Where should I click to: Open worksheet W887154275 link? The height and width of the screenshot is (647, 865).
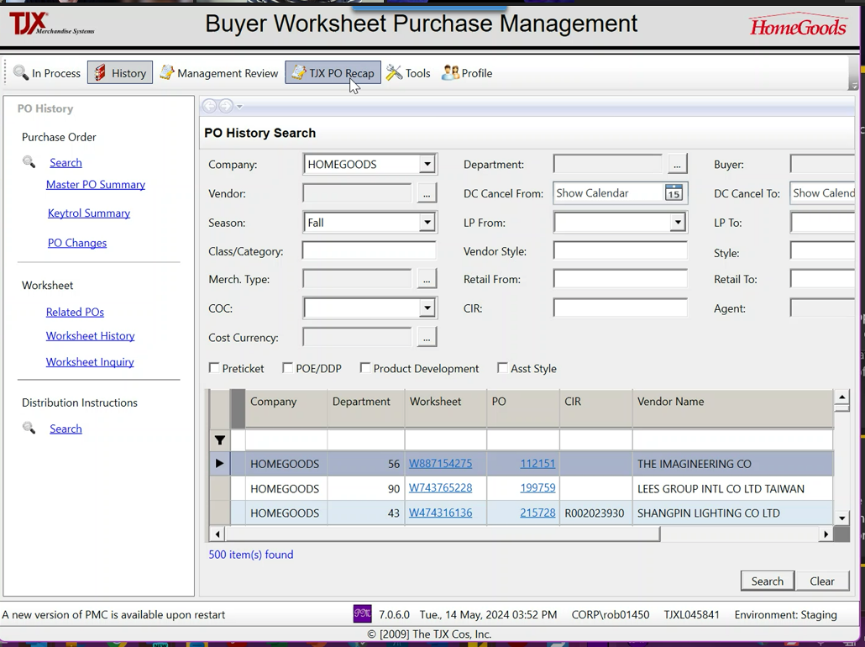click(440, 464)
